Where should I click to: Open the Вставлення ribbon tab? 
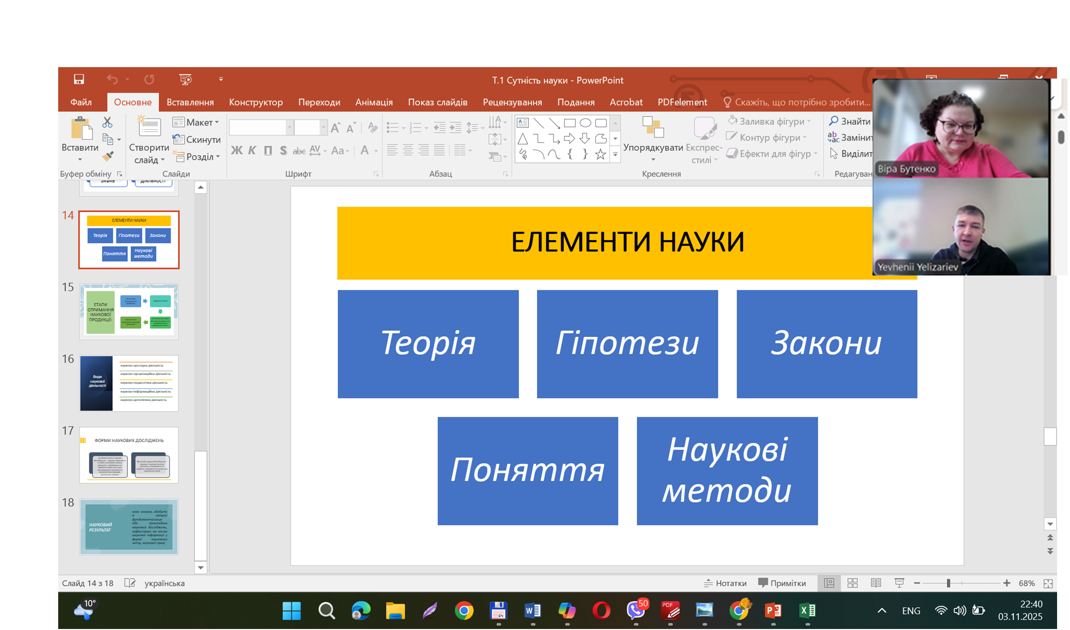tap(190, 102)
